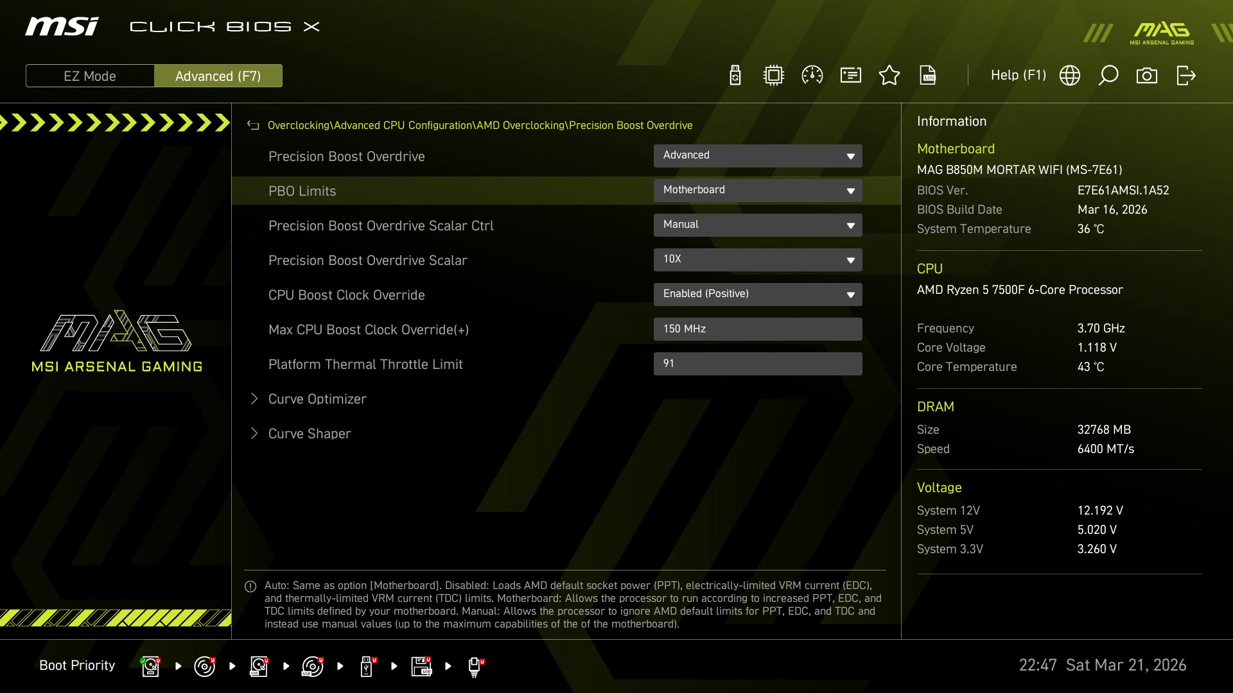1233x693 pixels.
Task: Select the PBO Limits row label
Action: pyautogui.click(x=302, y=191)
